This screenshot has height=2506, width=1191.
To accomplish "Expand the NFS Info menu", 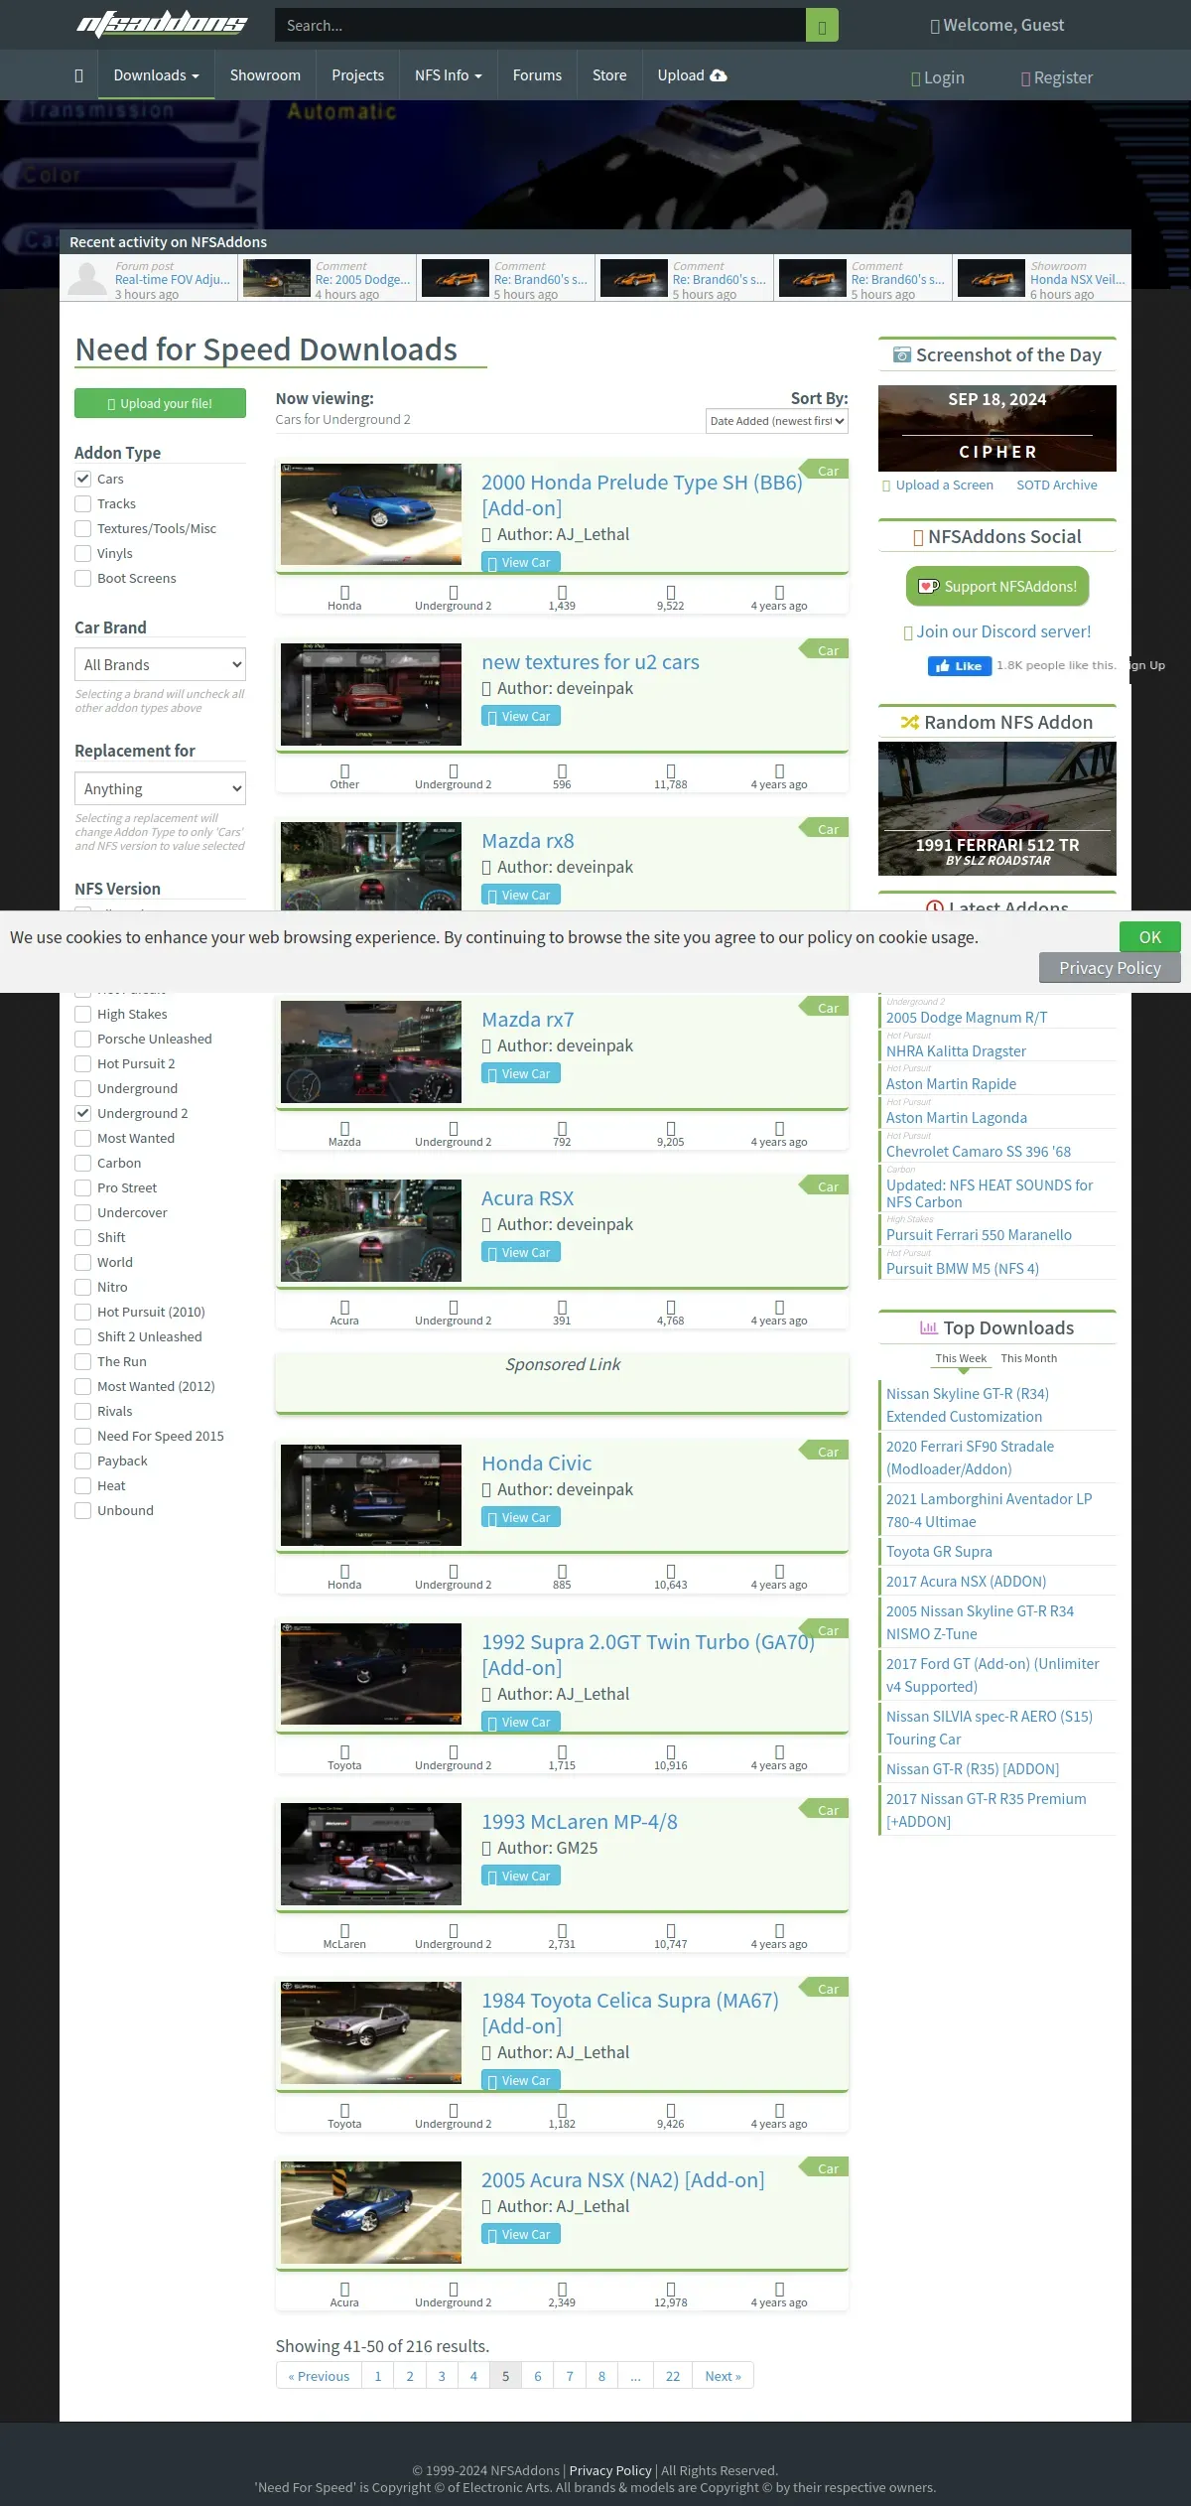I will coord(448,75).
